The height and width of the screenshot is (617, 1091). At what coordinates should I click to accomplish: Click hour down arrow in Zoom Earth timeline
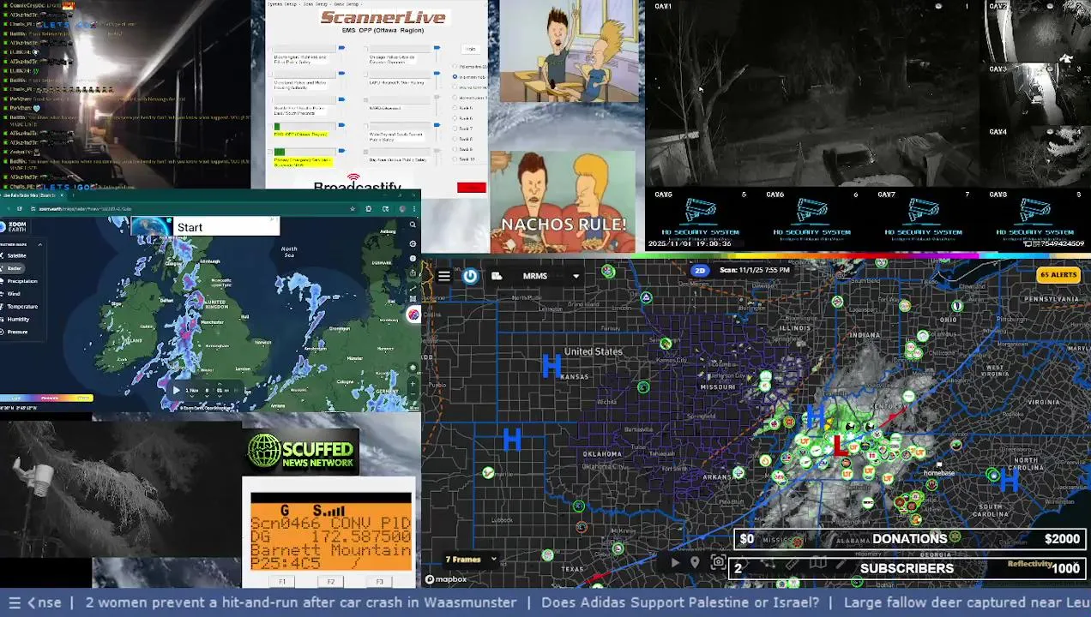207,397
